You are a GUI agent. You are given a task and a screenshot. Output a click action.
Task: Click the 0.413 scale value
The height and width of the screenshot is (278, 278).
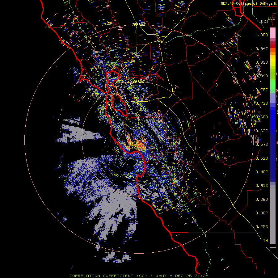point(262,186)
